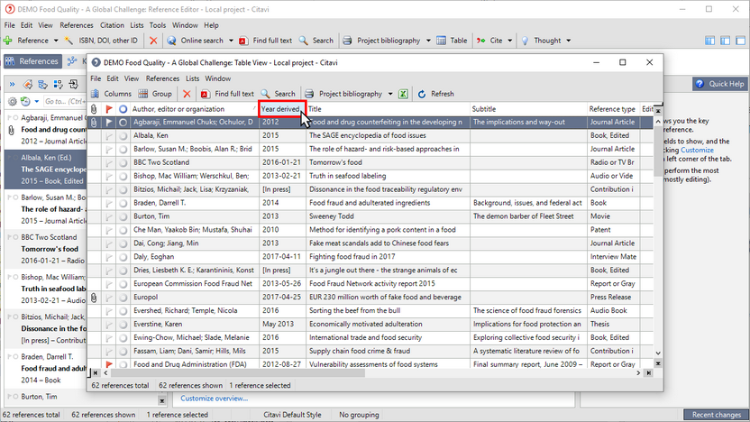Open the Quick Help button
The width and height of the screenshot is (750, 422).
click(720, 84)
